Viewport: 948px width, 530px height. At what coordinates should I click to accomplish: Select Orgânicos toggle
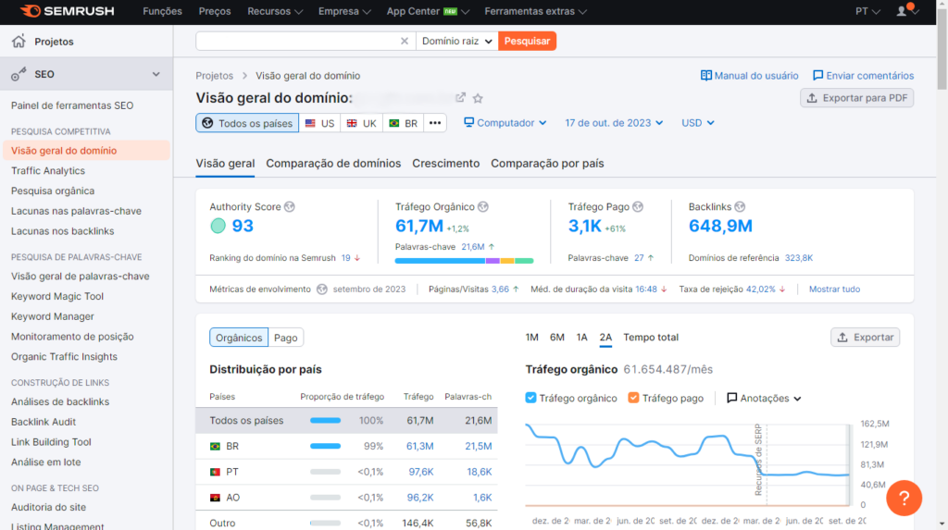tap(239, 338)
